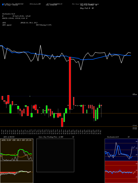Click the 'ADX signal:' label
The width and height of the screenshot is (138, 183).
(x=7, y=25)
